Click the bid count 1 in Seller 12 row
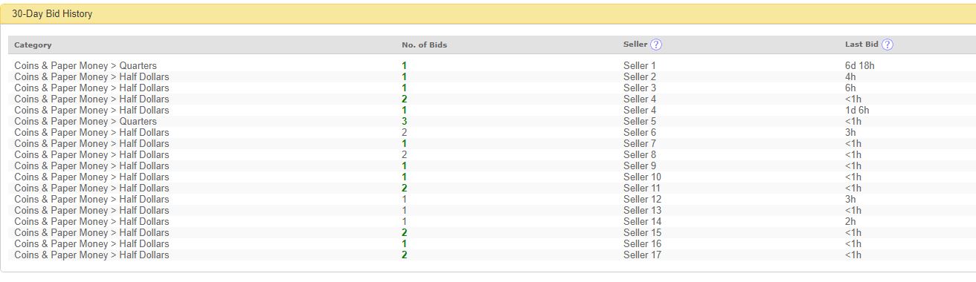Image resolution: width=976 pixels, height=282 pixels. point(404,200)
